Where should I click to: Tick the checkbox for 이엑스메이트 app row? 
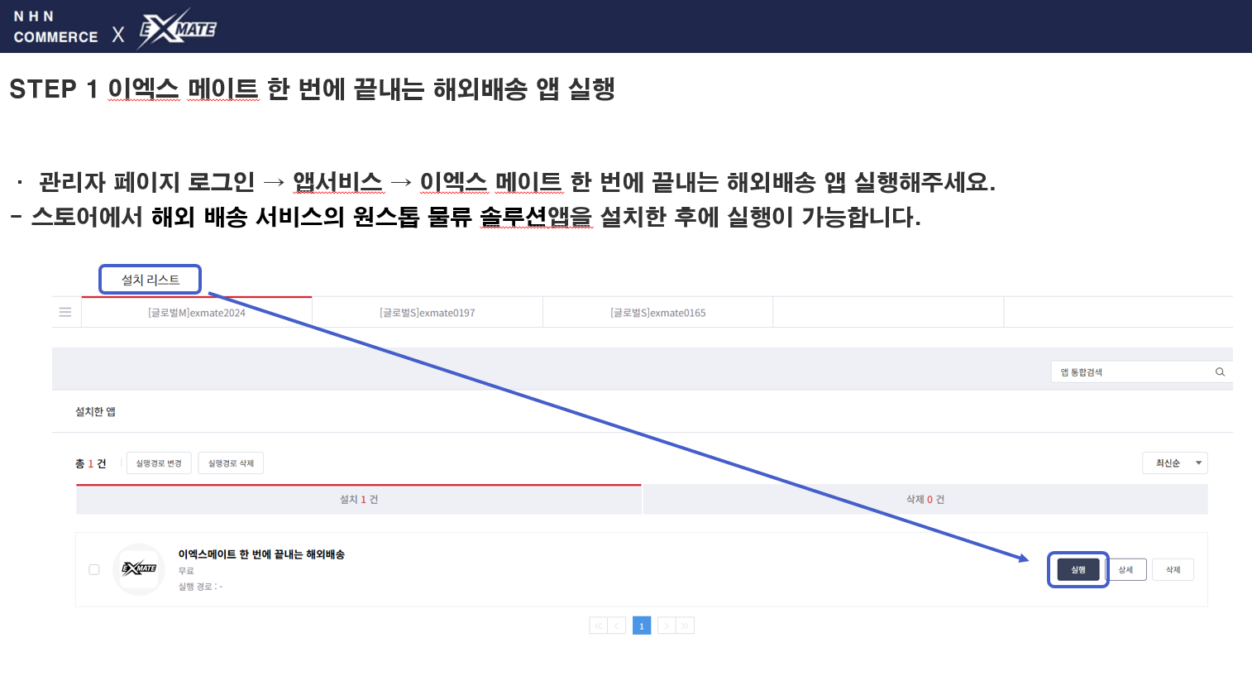point(94,569)
